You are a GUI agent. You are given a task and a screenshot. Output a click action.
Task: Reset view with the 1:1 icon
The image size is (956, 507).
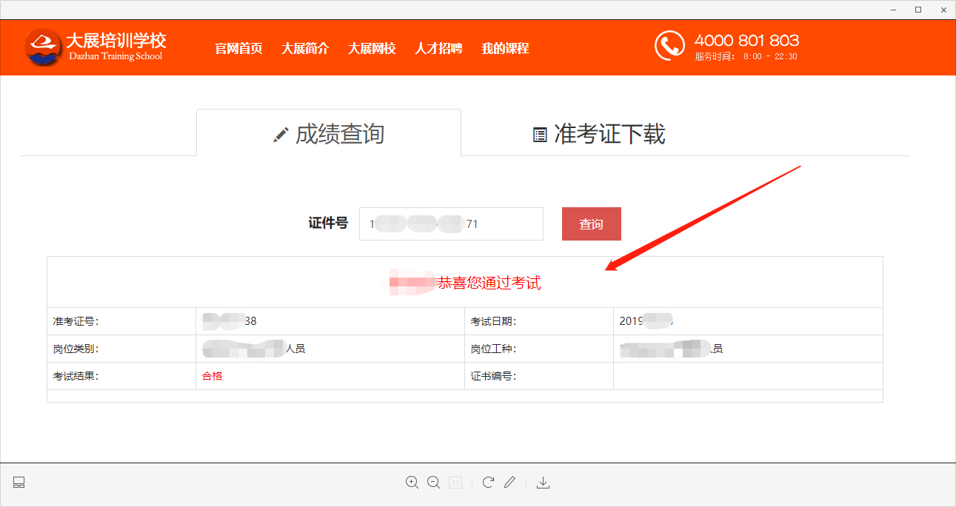tap(455, 483)
